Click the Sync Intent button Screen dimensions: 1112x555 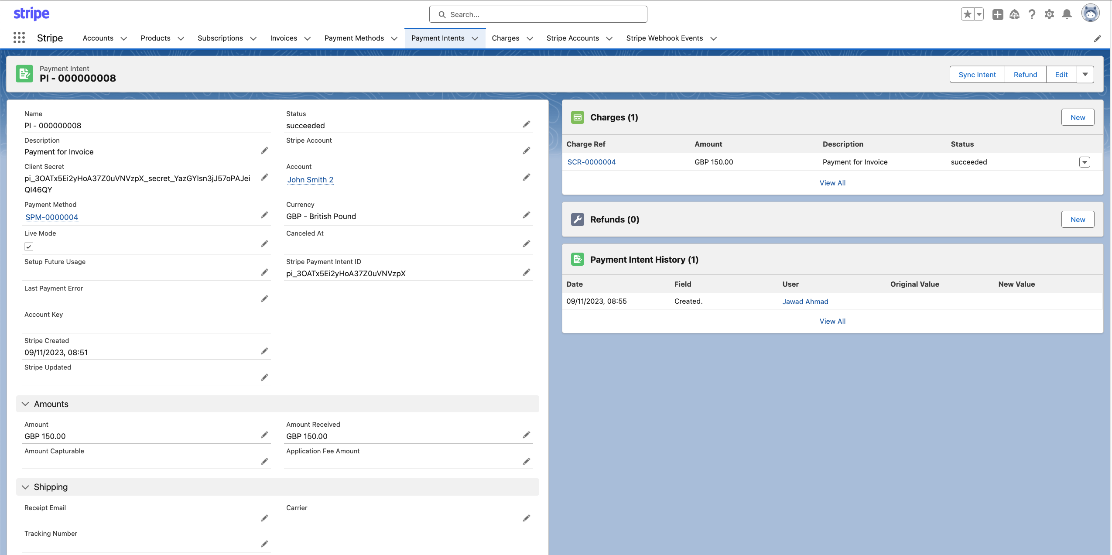click(977, 75)
